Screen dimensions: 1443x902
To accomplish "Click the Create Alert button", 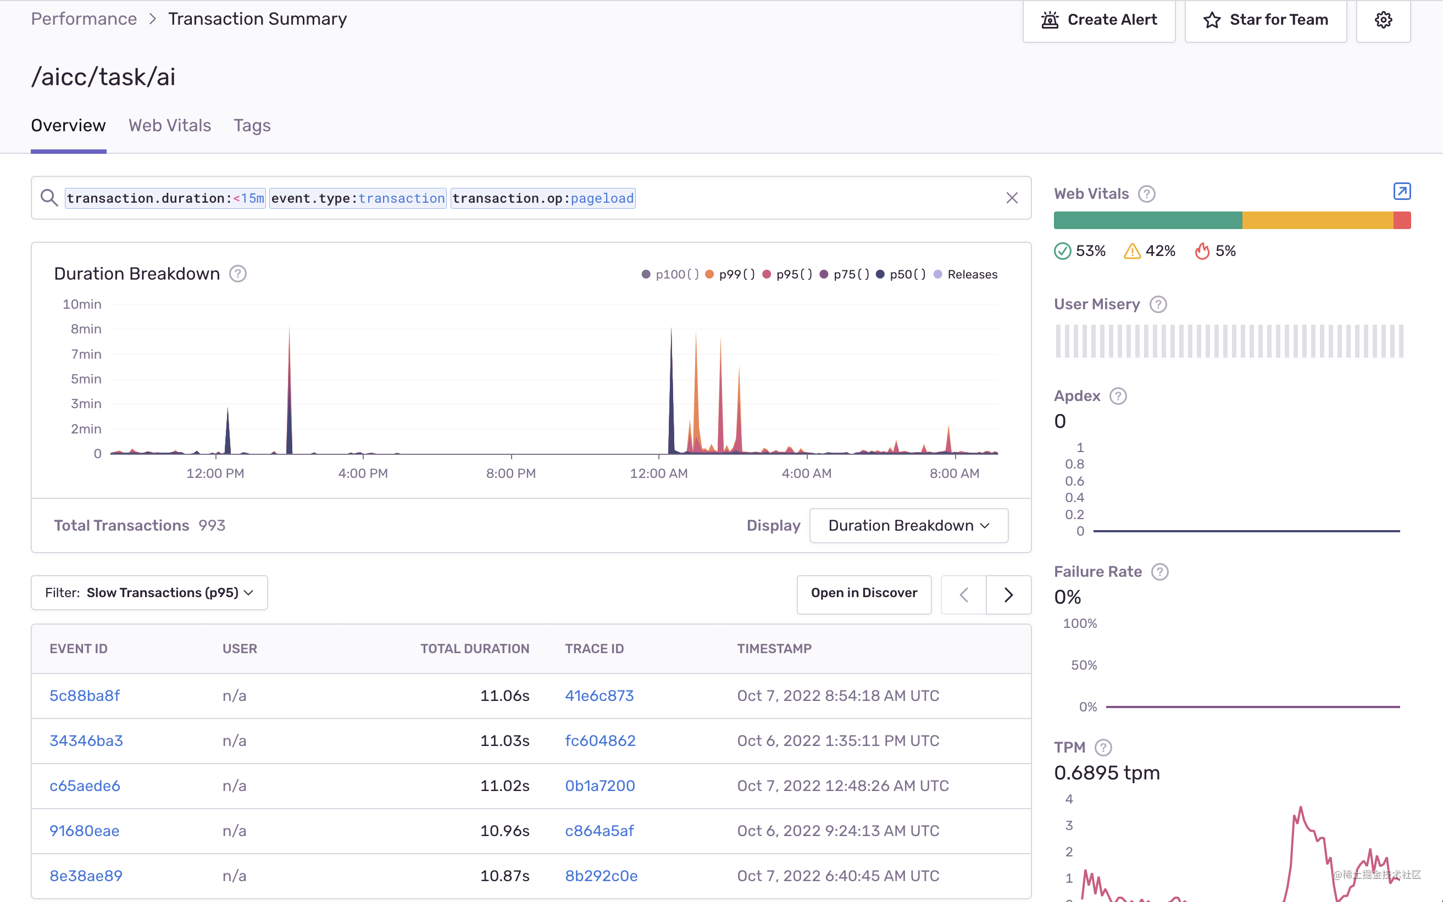I will 1098,20.
